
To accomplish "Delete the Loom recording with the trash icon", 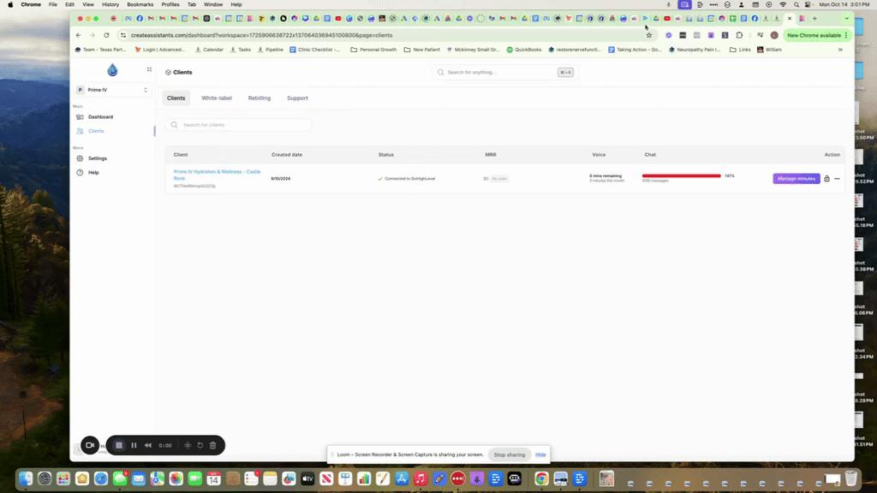I will [x=213, y=445].
